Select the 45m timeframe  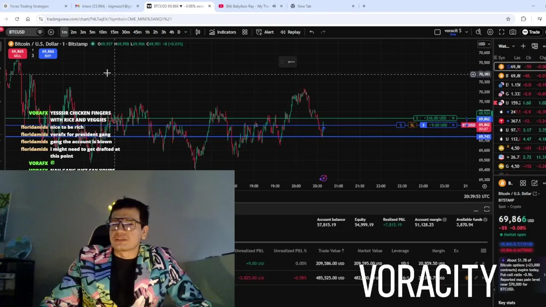[x=137, y=32]
